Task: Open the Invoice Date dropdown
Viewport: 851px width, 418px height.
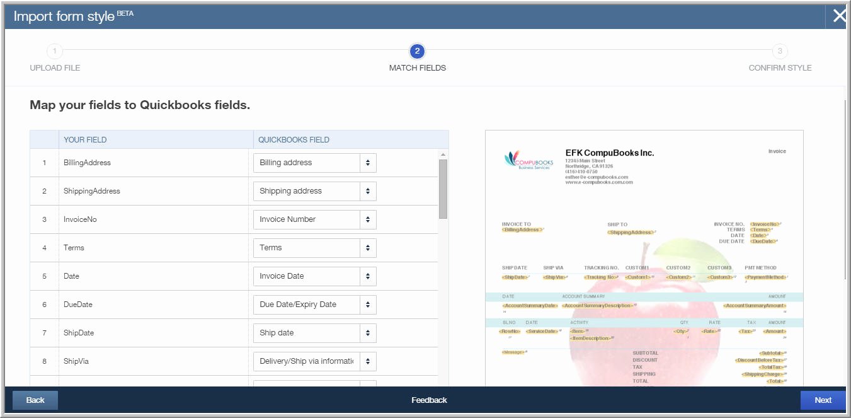Action: [315, 276]
